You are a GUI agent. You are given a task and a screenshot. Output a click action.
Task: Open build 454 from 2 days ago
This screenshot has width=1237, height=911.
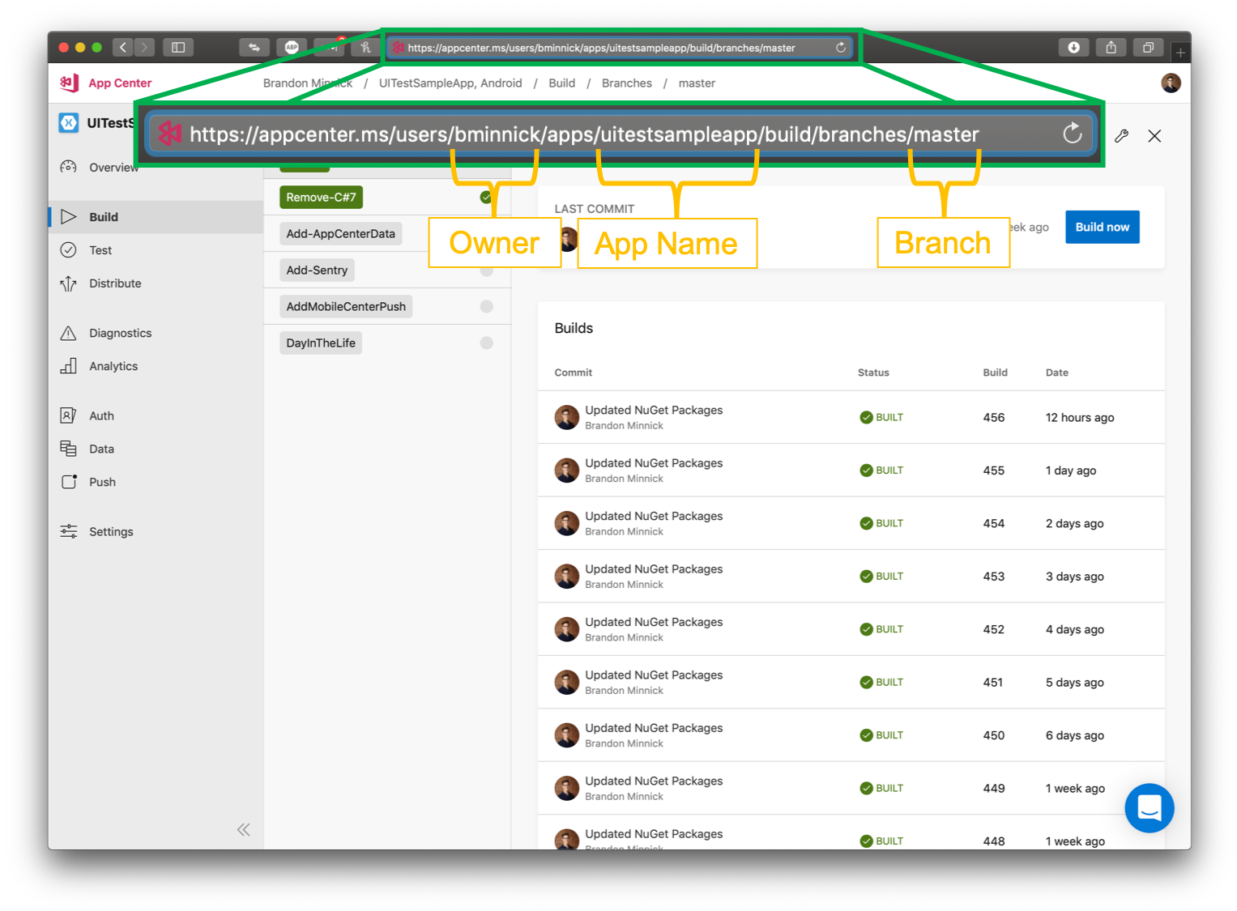pos(851,524)
